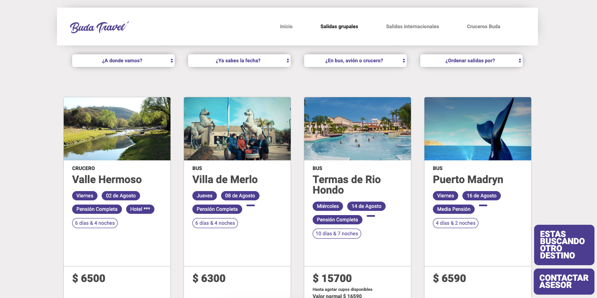Click the Viernes tag on Valle Hermoso

click(85, 196)
